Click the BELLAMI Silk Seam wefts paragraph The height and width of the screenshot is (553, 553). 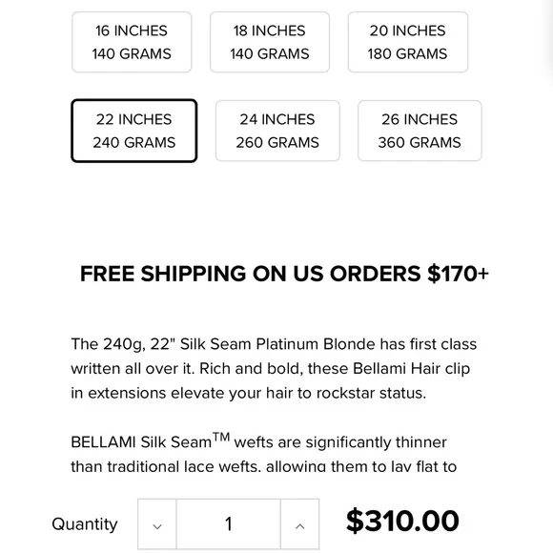tap(264, 453)
